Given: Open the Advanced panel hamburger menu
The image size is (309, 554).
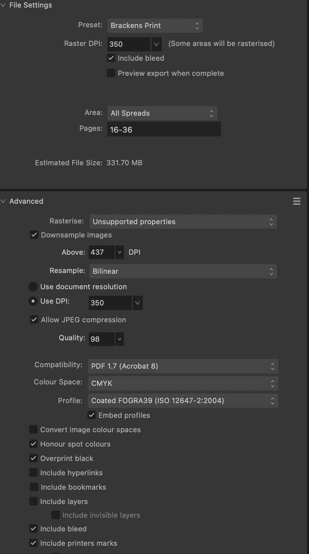Looking at the screenshot, I should click(297, 201).
